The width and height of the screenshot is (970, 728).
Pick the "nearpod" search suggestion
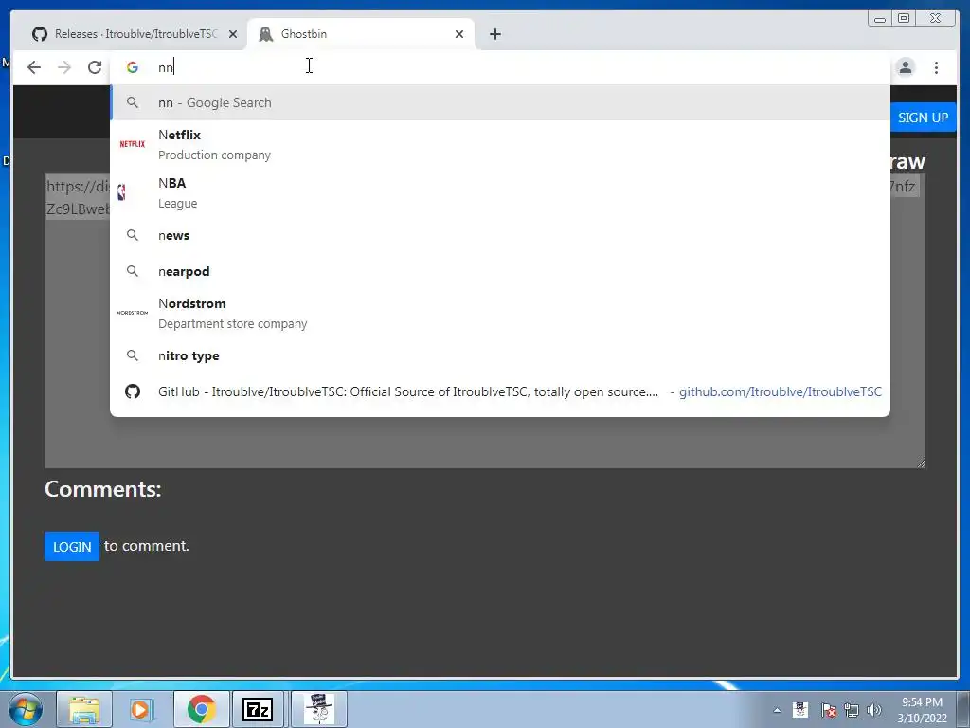pos(500,271)
